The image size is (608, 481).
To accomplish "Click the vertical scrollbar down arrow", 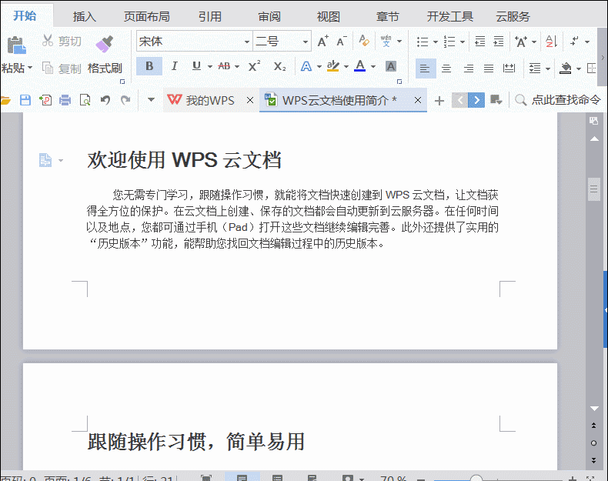I will pos(594,409).
